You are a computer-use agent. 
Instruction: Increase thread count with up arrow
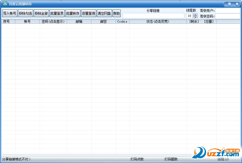click(195, 14)
